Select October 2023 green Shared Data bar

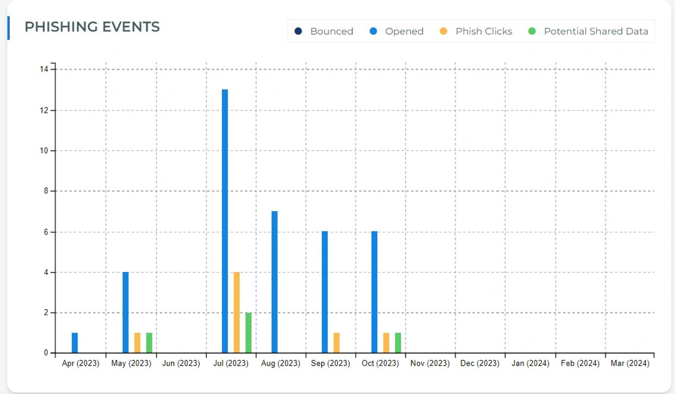[x=398, y=343]
